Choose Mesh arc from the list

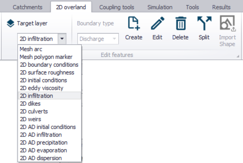tap(50, 49)
